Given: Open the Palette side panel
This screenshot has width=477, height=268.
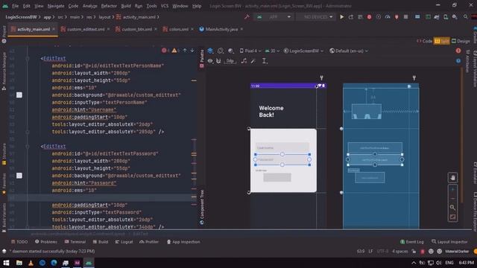Looking at the screenshot, I should [x=202, y=59].
